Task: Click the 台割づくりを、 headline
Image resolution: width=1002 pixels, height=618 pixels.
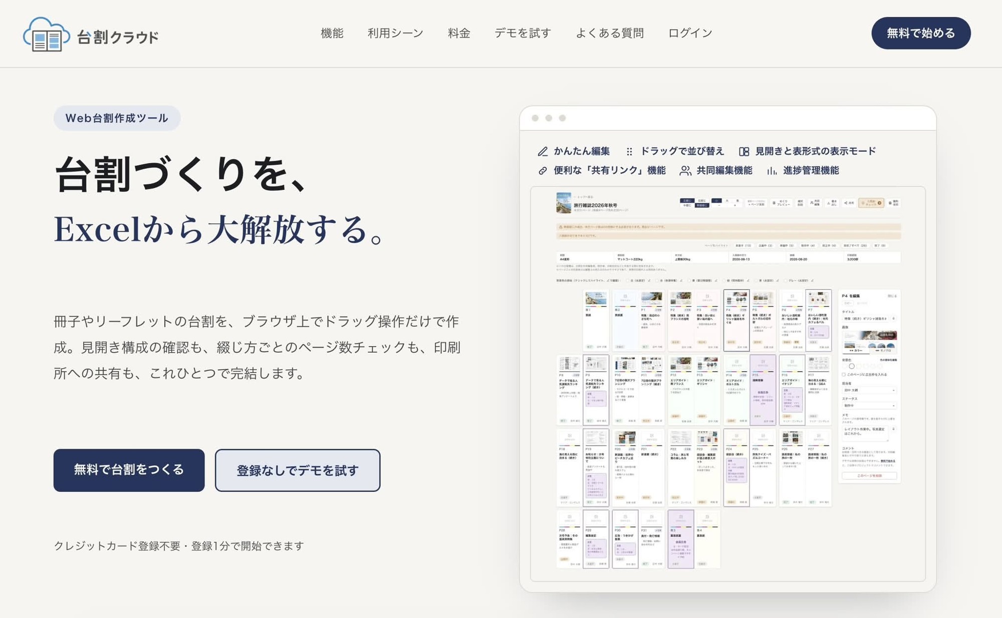Action: click(181, 174)
